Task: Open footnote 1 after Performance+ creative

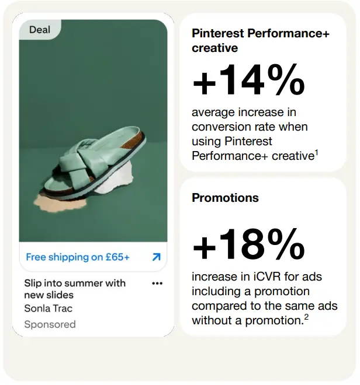Action: click(x=317, y=152)
